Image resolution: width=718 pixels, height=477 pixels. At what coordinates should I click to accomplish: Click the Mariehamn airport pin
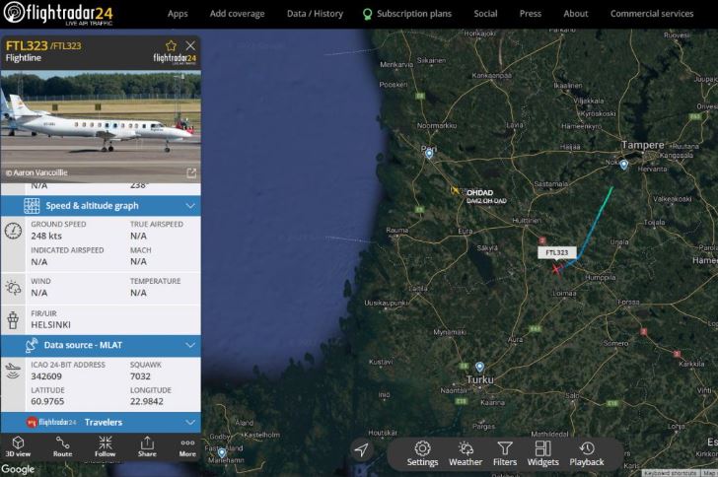pyautogui.click(x=222, y=452)
